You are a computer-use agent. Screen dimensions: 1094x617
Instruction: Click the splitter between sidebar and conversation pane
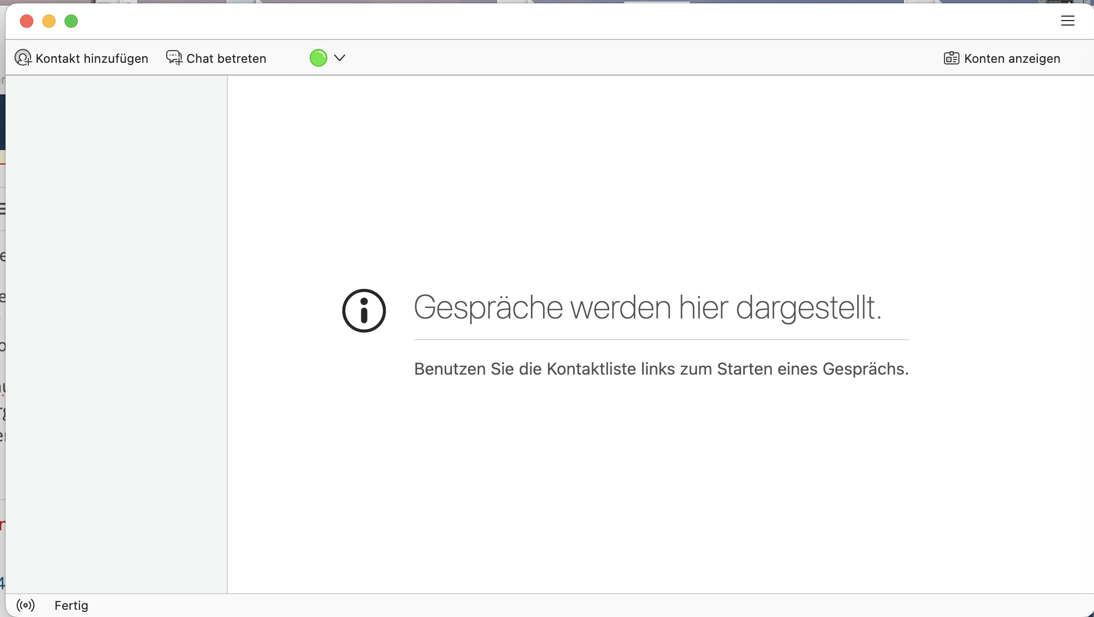tap(227, 334)
